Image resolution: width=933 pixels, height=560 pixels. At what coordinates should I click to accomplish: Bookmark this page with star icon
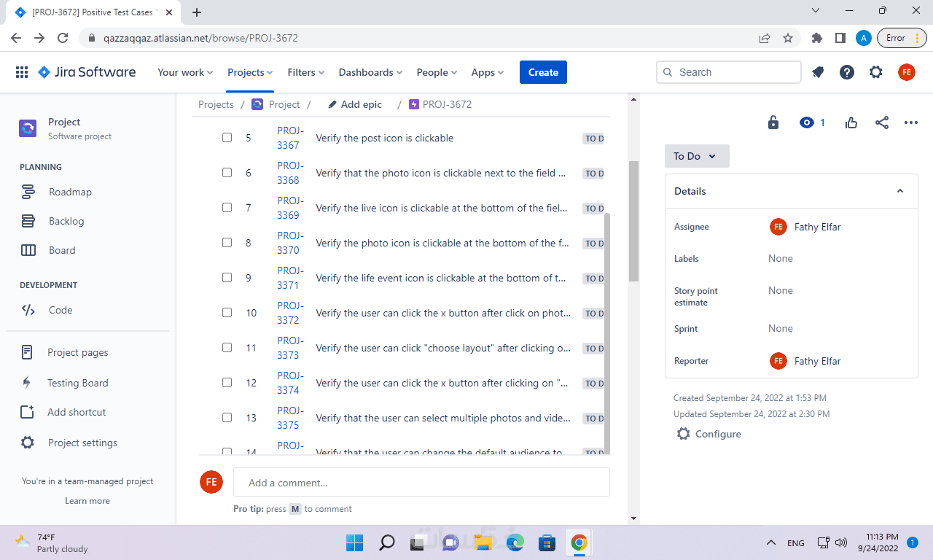[x=788, y=38]
